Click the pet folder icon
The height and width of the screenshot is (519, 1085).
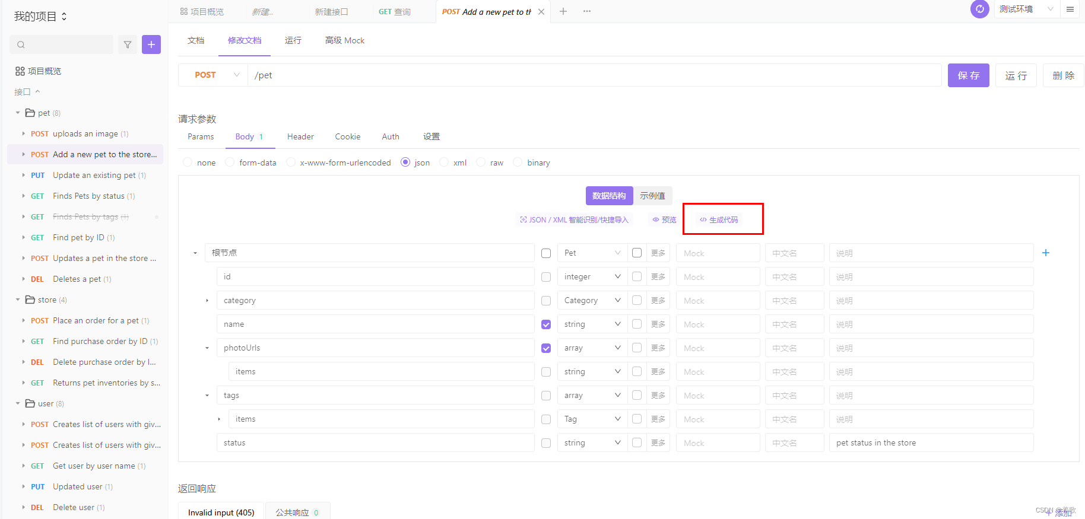pyautogui.click(x=30, y=113)
